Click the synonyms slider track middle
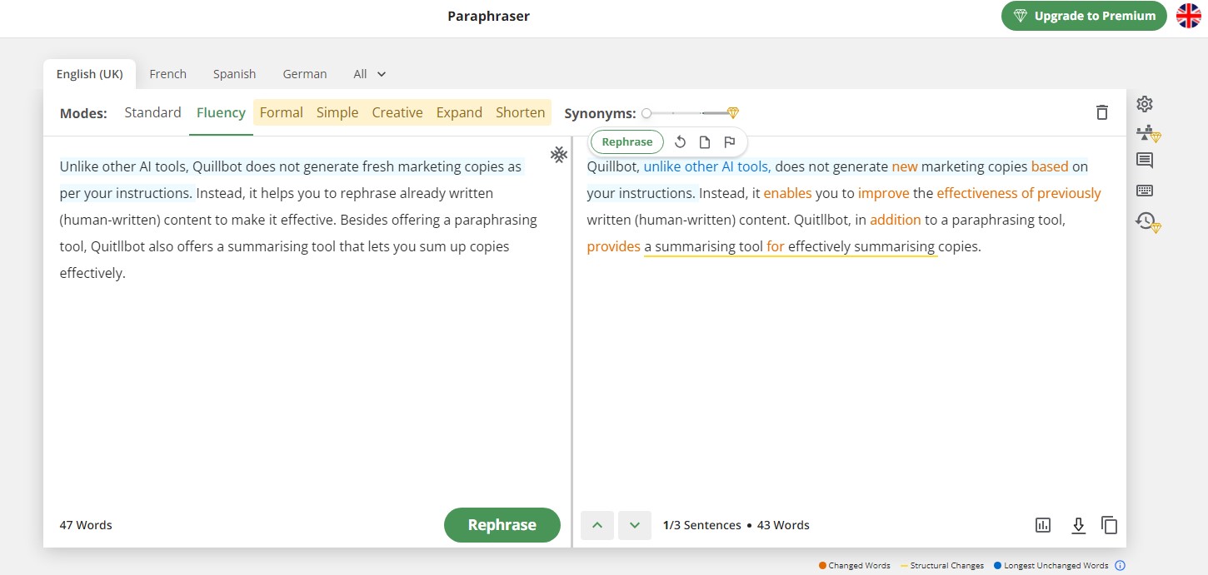The width and height of the screenshot is (1208, 575). (x=688, y=113)
